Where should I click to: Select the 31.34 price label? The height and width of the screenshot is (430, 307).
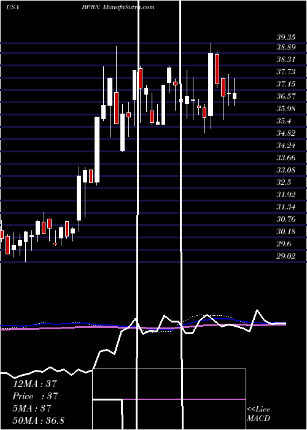(x=286, y=207)
